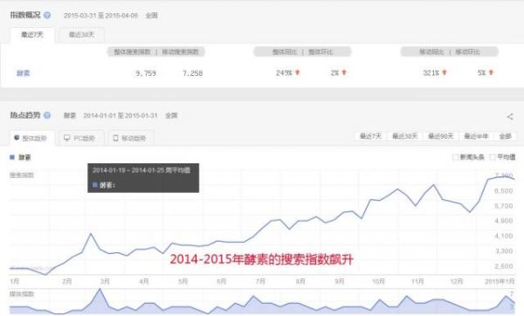Image resolution: width=524 pixels, height=316 pixels.
Task: Switch to the 移动趋势 tab
Action: [130, 138]
